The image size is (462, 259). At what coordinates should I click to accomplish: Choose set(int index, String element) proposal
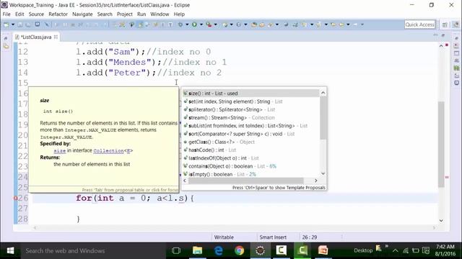click(x=250, y=101)
